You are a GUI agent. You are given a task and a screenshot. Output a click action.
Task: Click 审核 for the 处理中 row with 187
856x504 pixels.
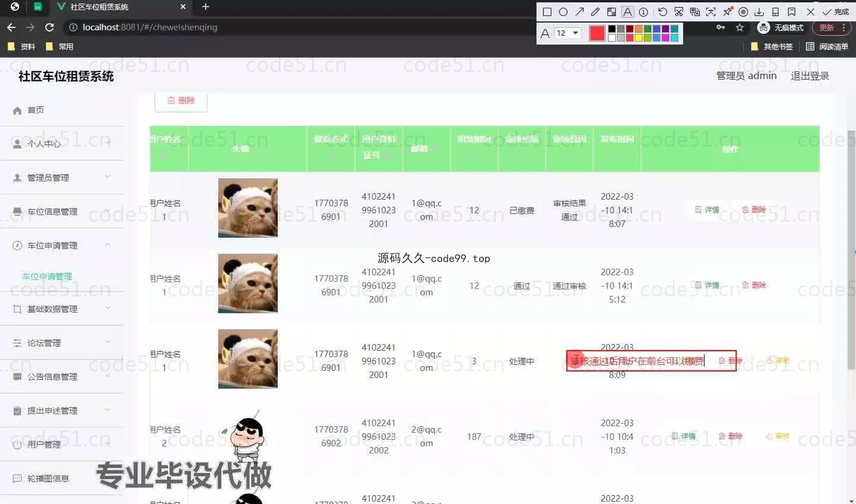[778, 436]
